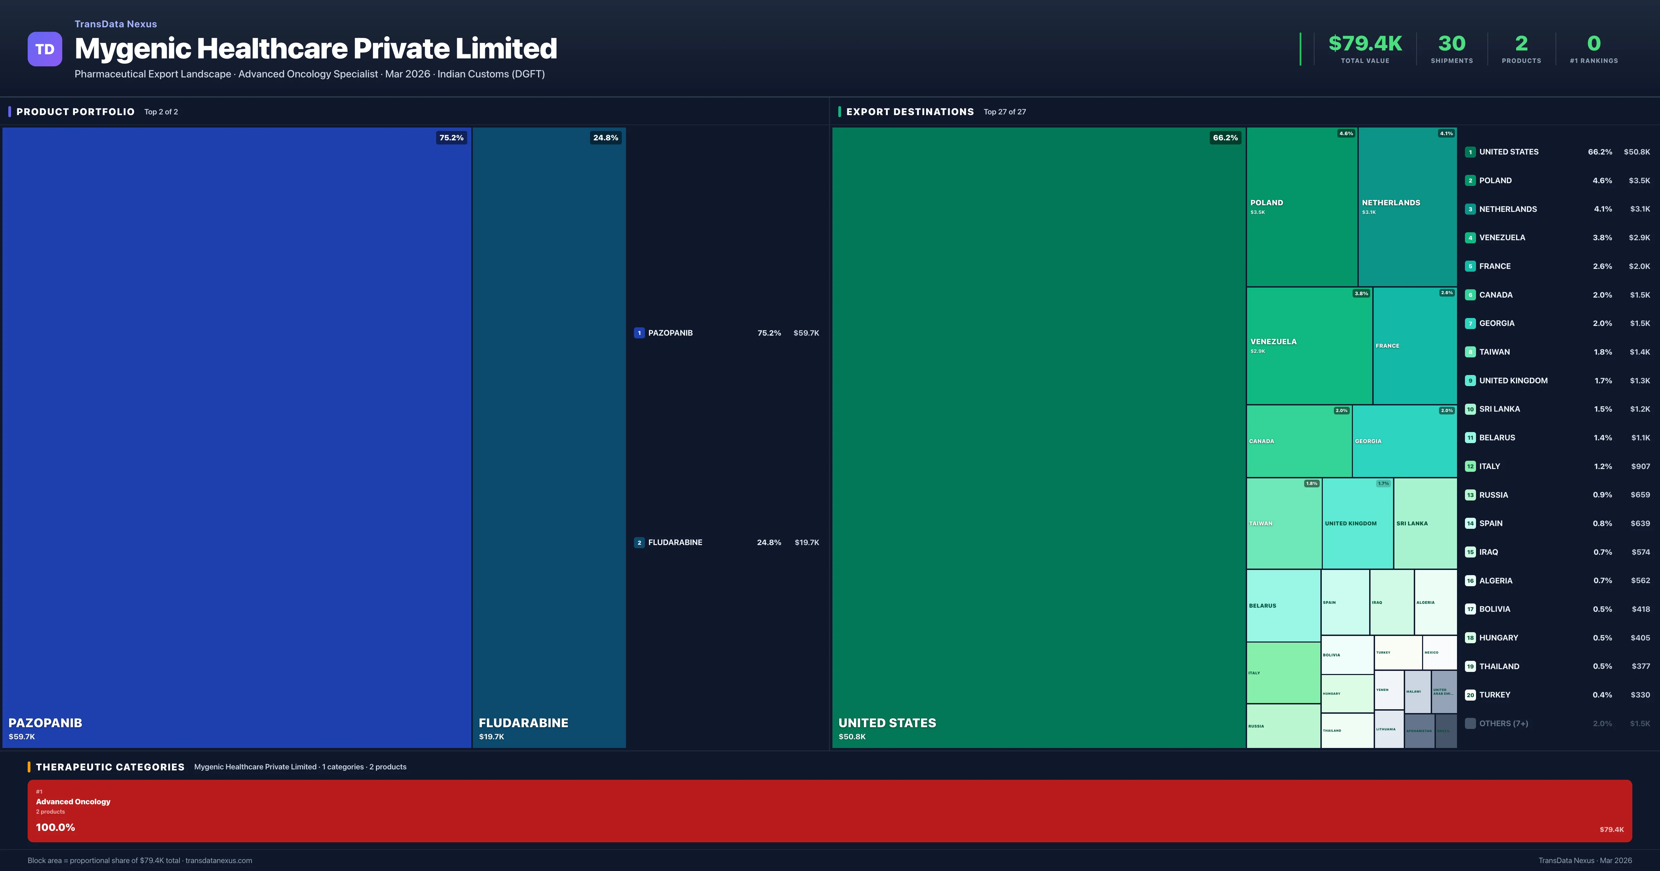
Task: Click the rank 12 badge for Italy
Action: 1470,466
